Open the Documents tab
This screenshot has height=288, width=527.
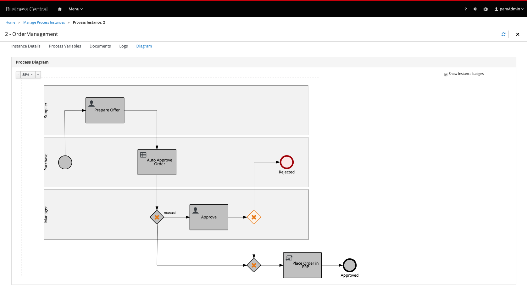pos(100,46)
